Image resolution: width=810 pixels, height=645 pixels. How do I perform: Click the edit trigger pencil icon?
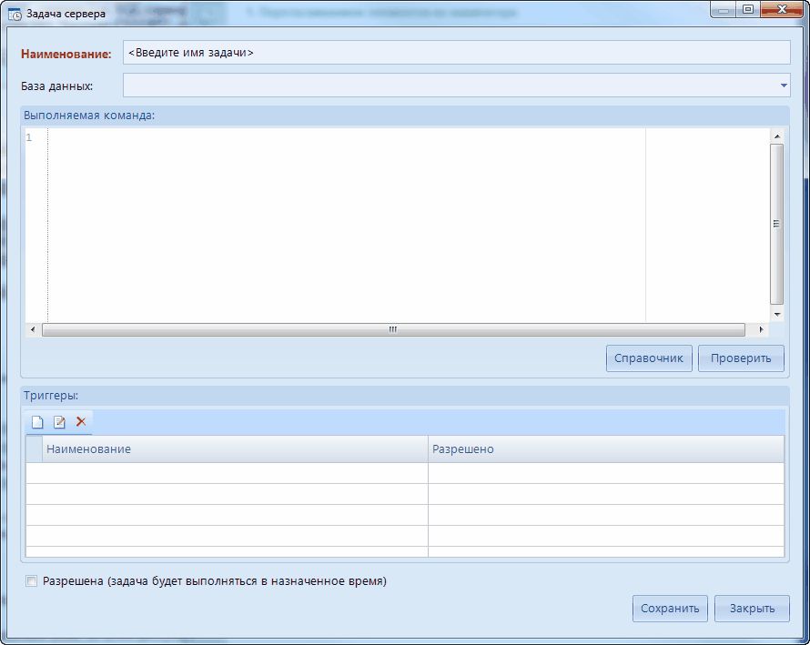coord(59,422)
